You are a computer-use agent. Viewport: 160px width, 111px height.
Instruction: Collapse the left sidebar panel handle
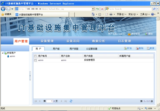click(30, 76)
